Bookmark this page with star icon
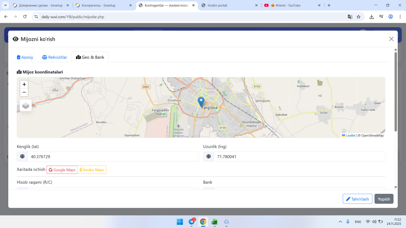This screenshot has height=228, width=406. [358, 17]
